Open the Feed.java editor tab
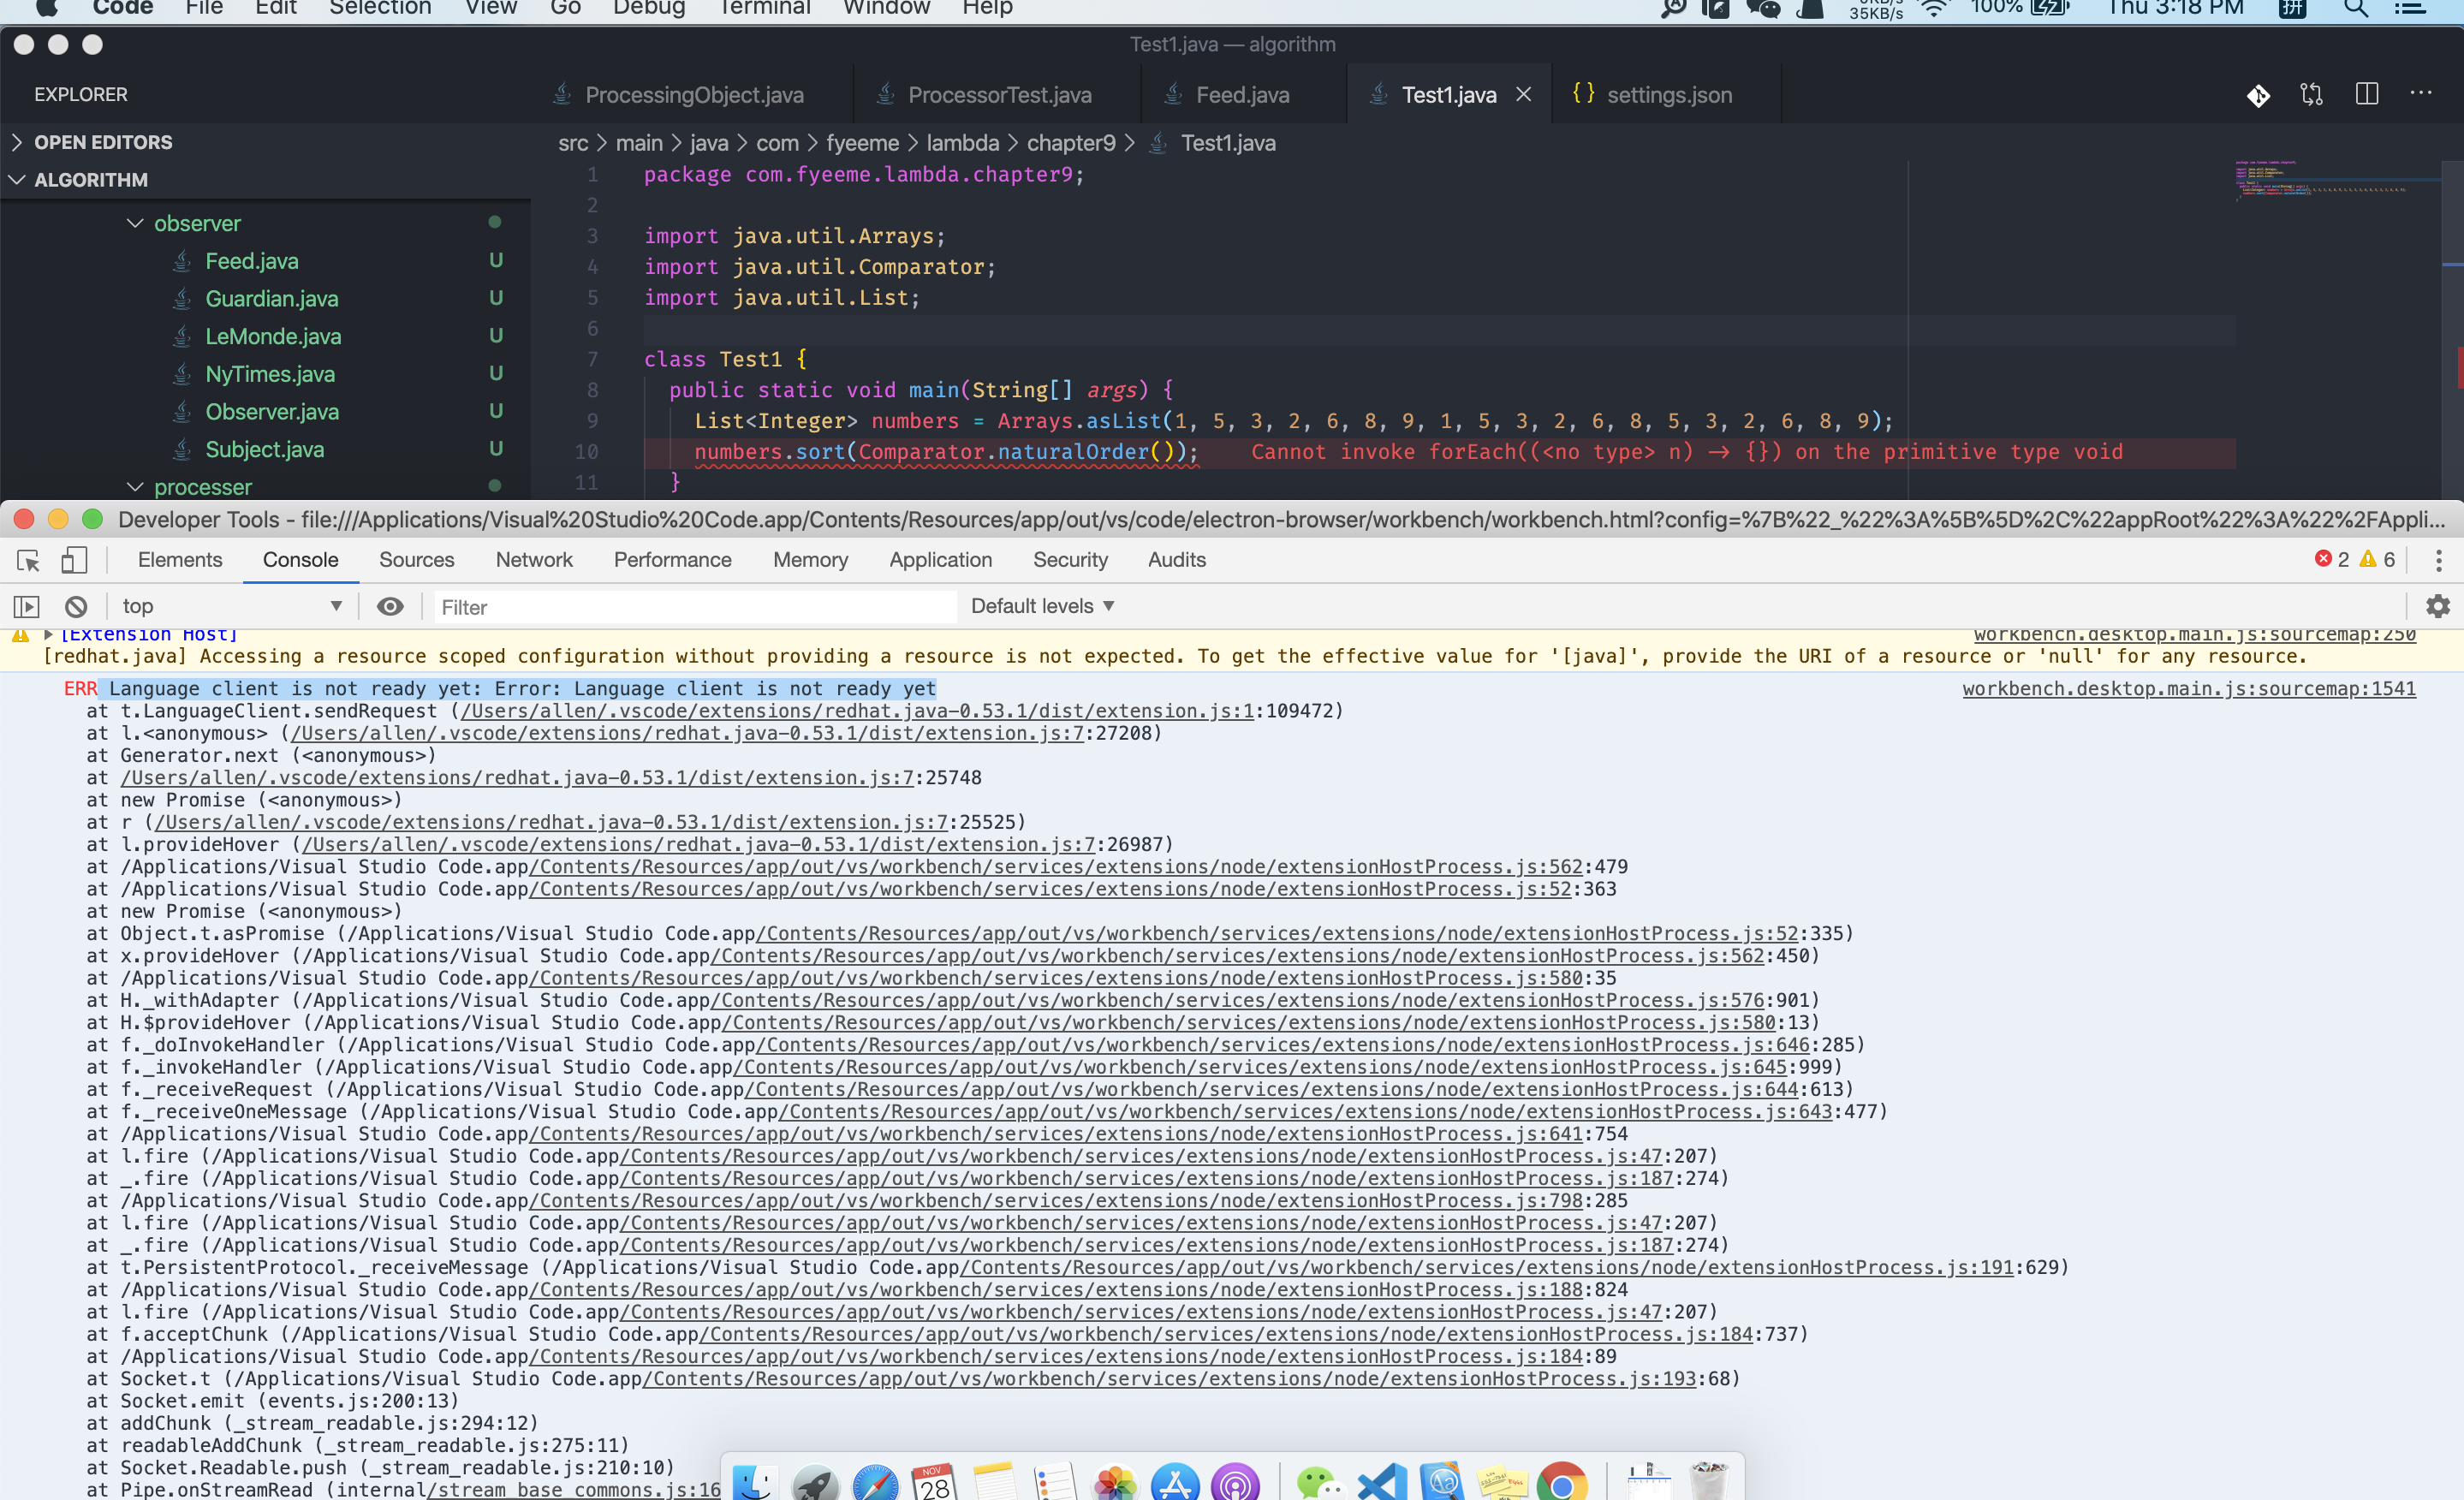 [x=1242, y=94]
